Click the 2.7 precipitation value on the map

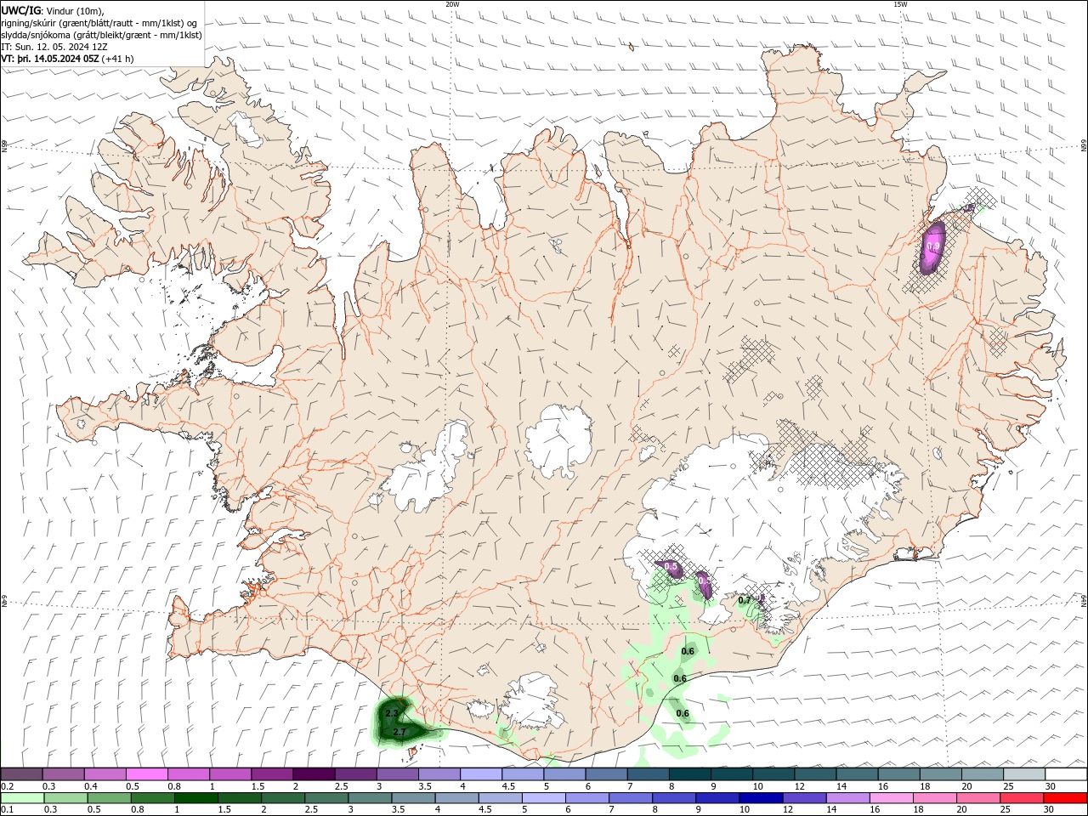[x=400, y=732]
